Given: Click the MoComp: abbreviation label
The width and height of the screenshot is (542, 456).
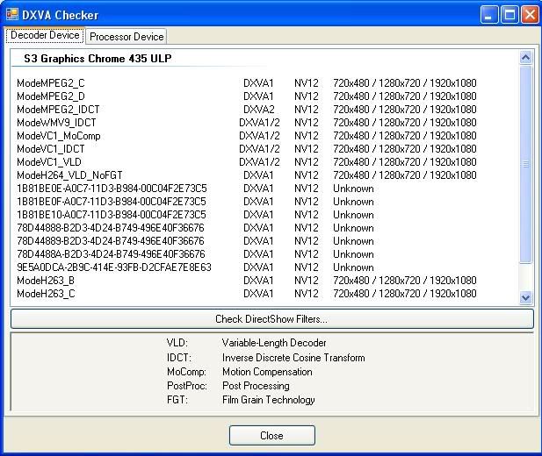Looking at the screenshot, I should point(186,372).
